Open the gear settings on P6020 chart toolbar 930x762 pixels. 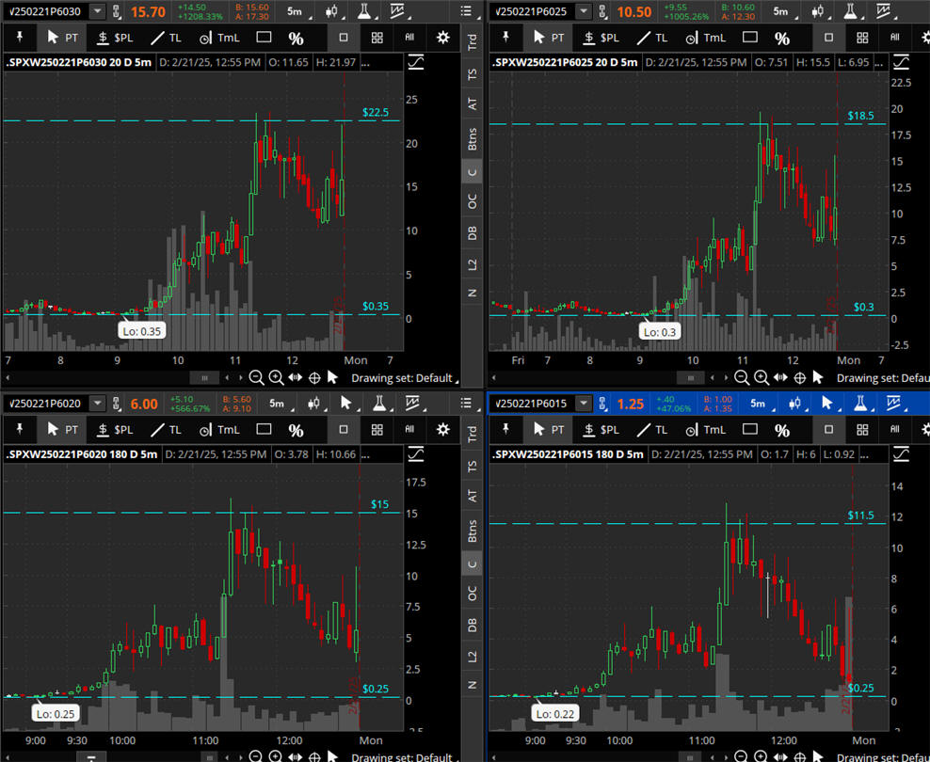442,430
